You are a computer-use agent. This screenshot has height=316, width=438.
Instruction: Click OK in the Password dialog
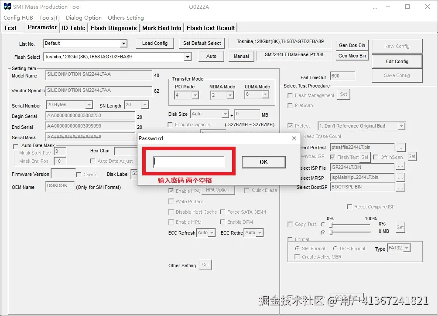tap(263, 162)
